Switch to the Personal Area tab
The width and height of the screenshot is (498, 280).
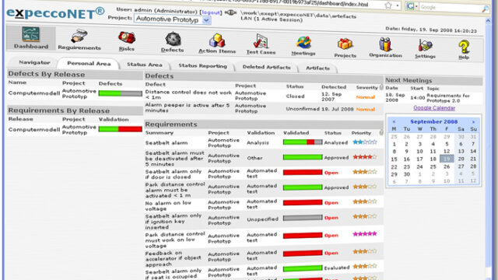89,64
